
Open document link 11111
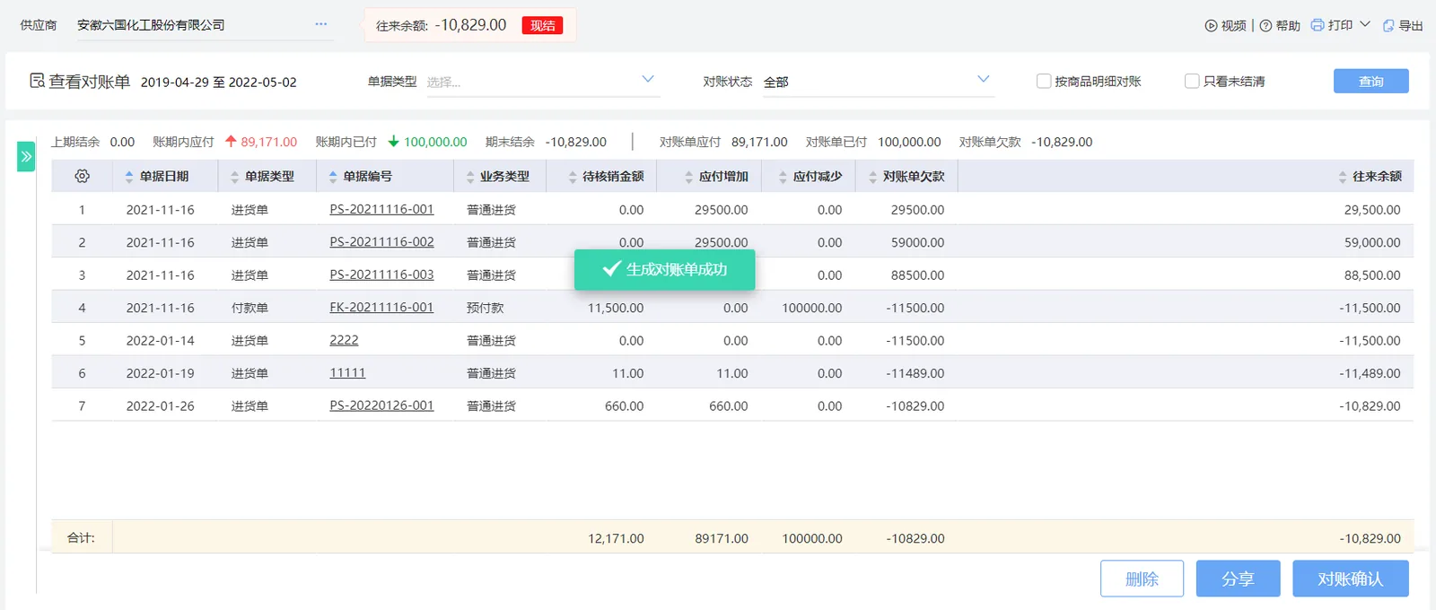pyautogui.click(x=347, y=373)
